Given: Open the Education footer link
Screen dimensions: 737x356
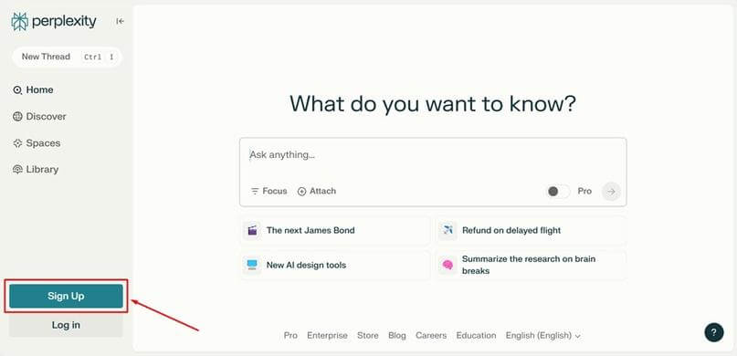Looking at the screenshot, I should pos(476,336).
